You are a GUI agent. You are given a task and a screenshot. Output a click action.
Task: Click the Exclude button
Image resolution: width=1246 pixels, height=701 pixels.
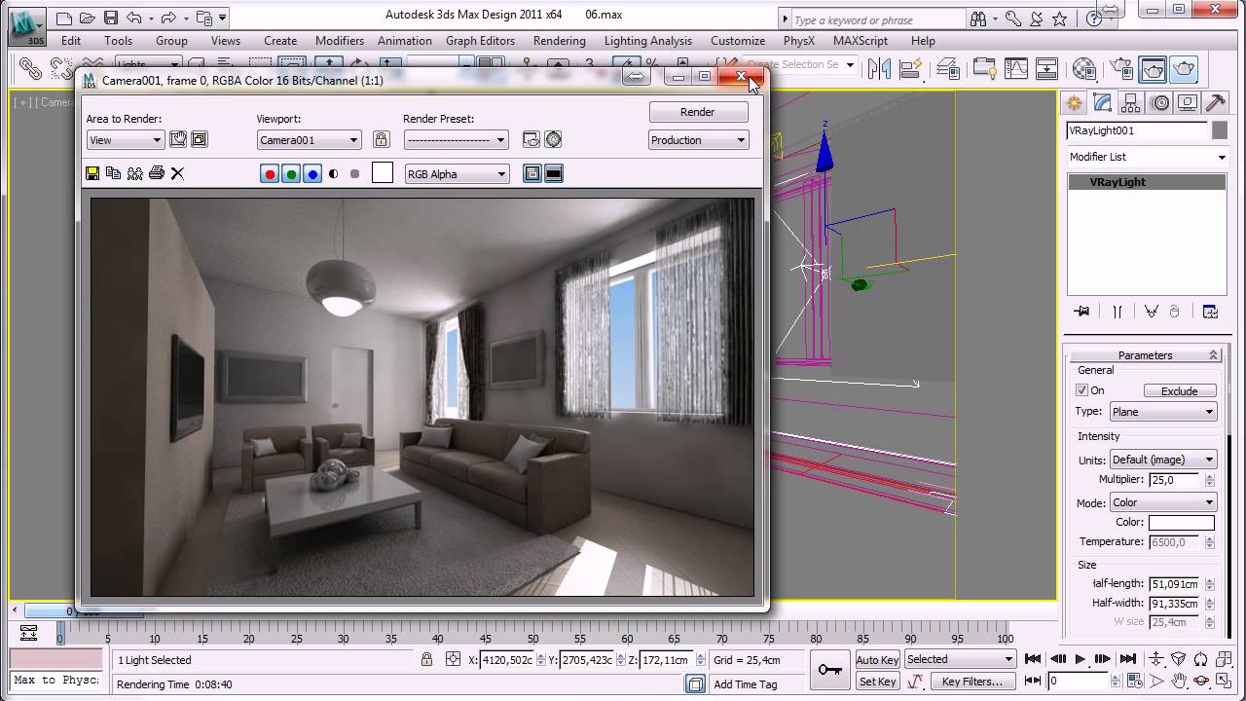pos(1179,390)
